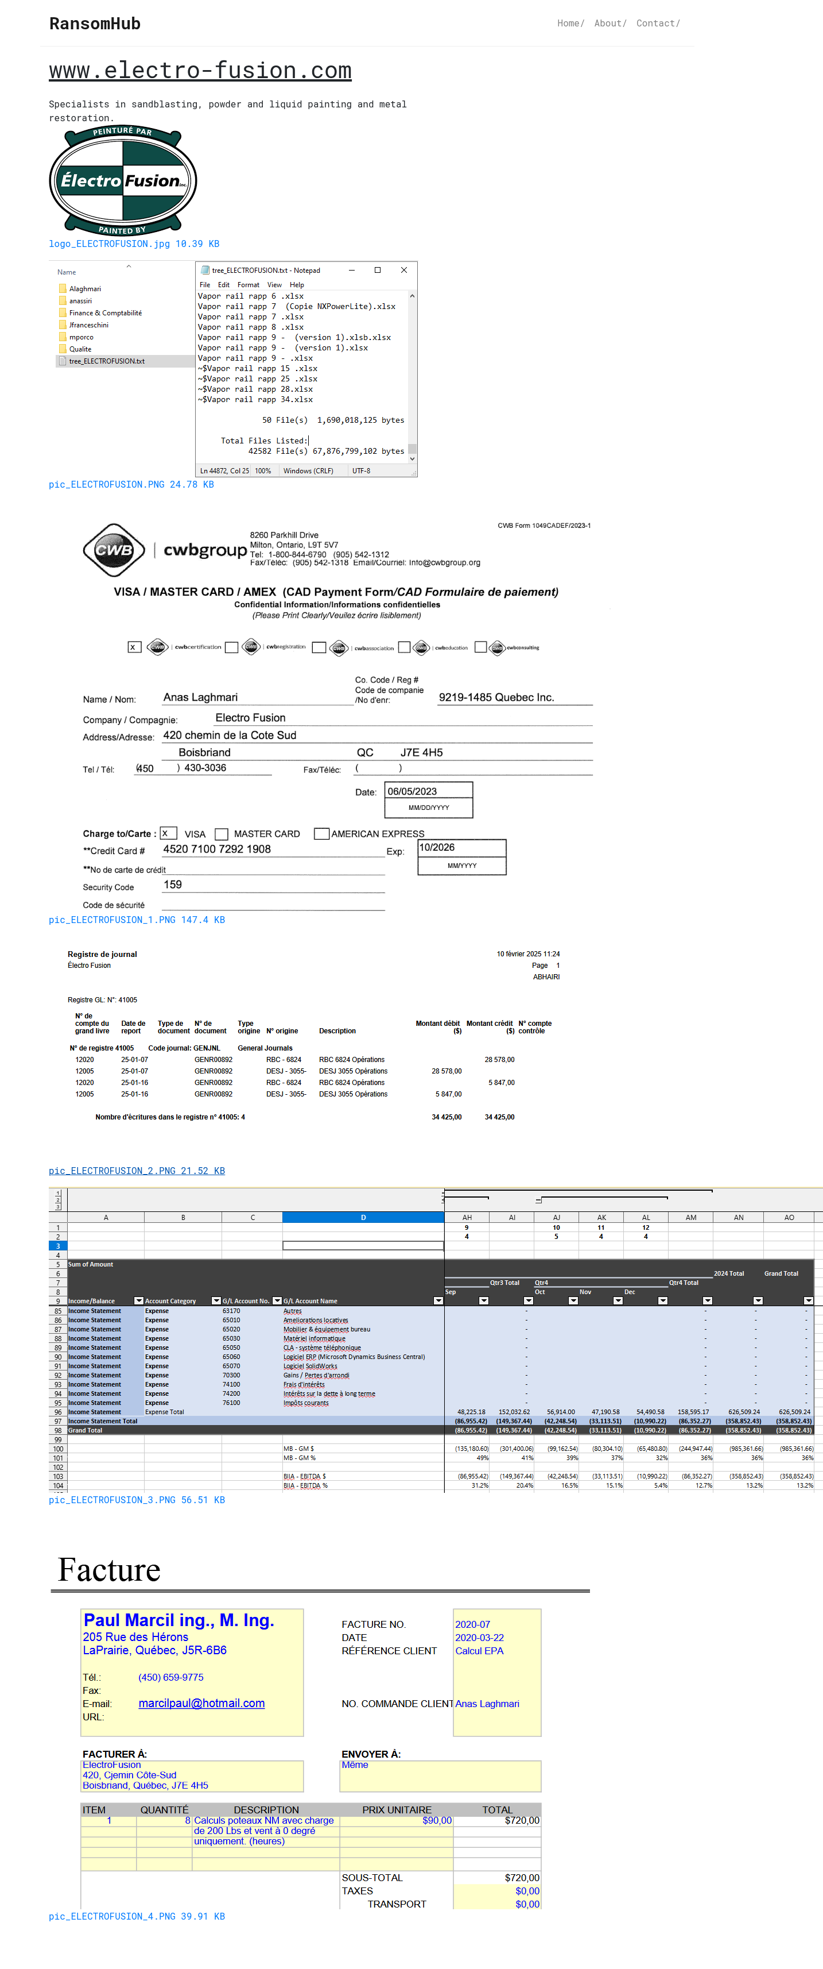Collapse the Qtr4 outline group minus button
The width and height of the screenshot is (823, 1969).
538,1201
